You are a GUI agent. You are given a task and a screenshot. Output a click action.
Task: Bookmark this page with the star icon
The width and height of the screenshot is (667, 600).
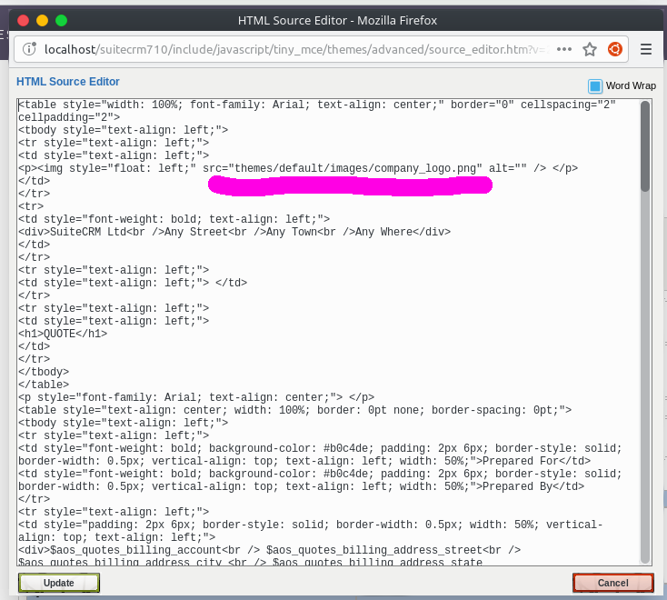[x=590, y=49]
